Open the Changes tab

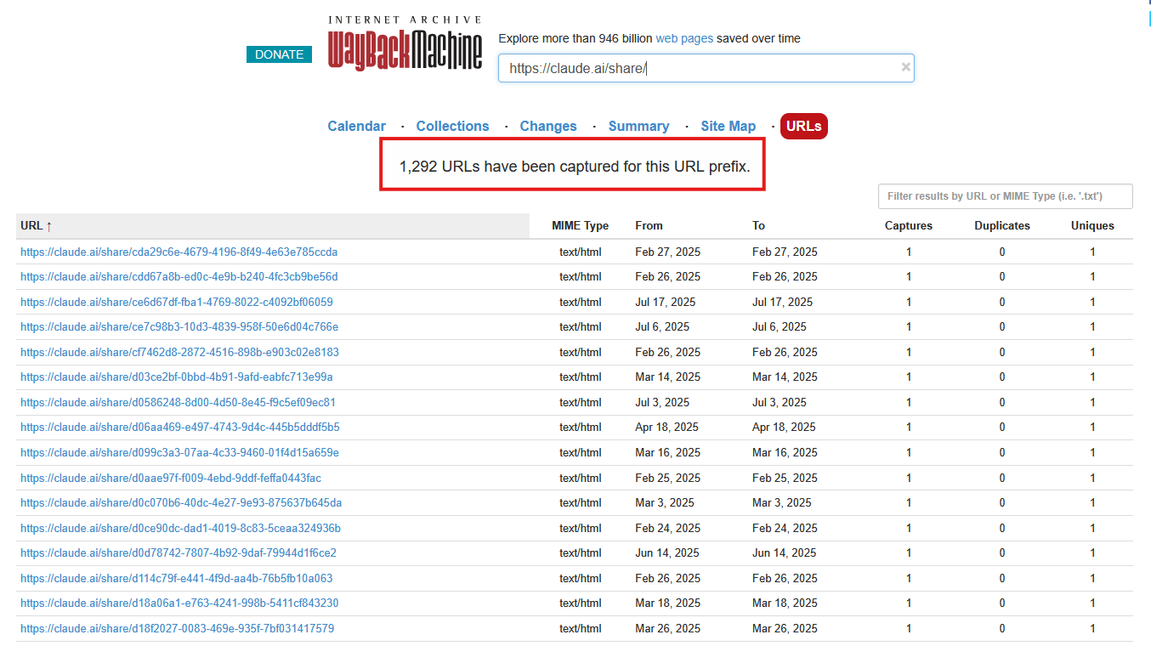tap(548, 126)
